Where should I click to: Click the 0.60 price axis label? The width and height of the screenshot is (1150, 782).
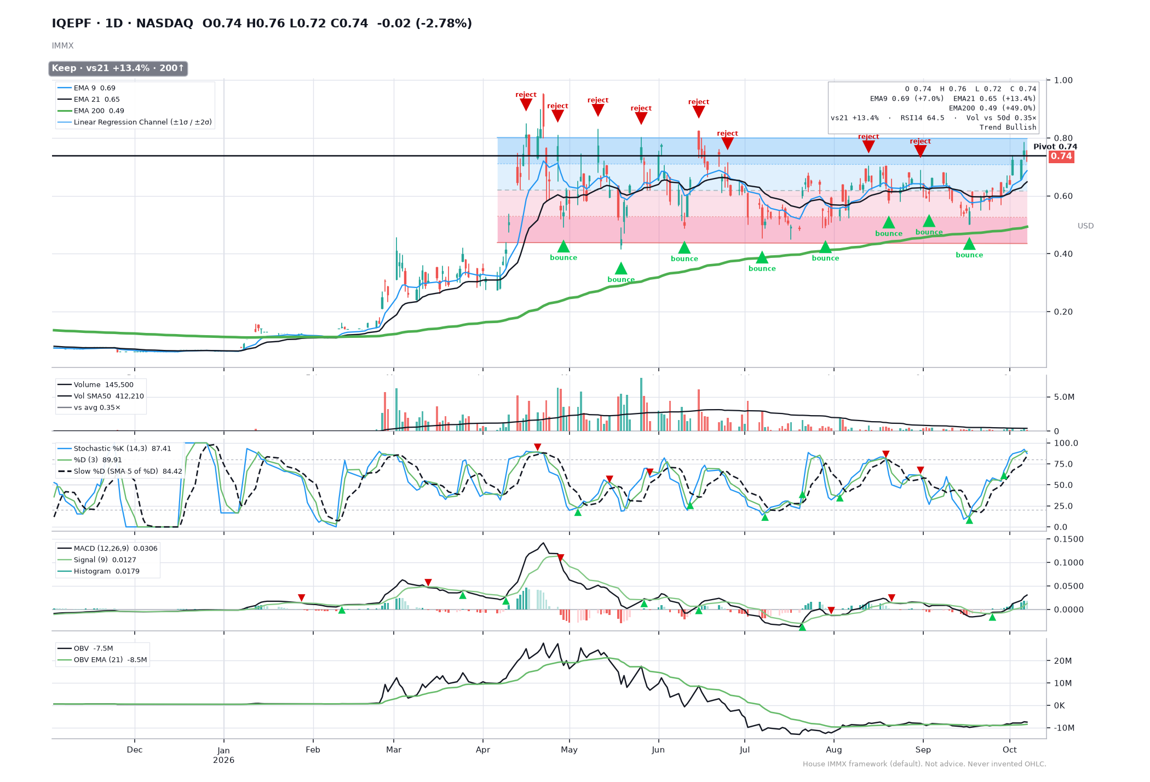point(1063,196)
